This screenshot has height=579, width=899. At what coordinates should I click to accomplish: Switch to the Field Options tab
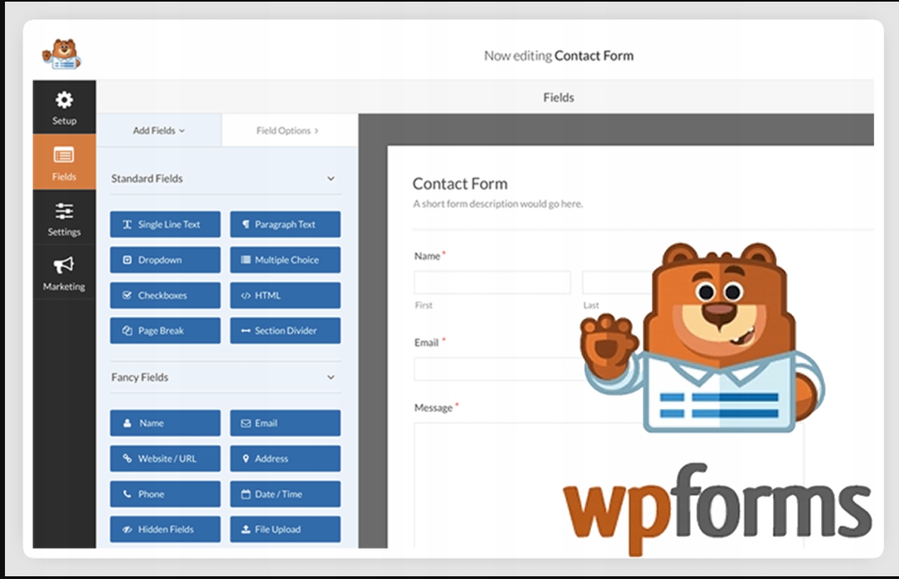pos(287,131)
